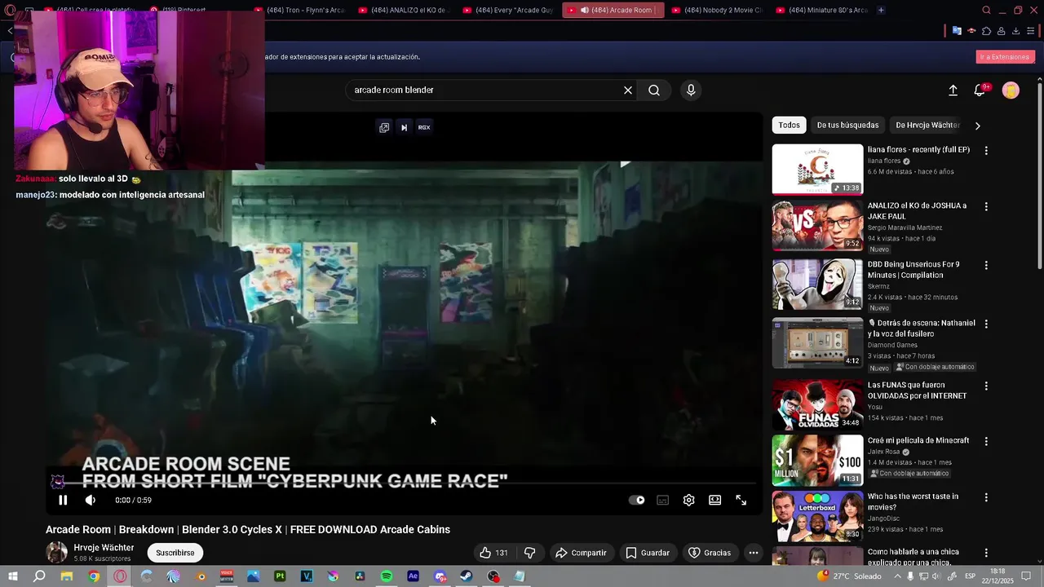Click the RGX button above the video

pos(424,127)
